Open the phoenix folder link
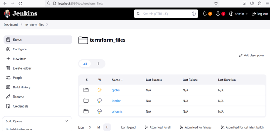Screen dimensions: 270x131 point(117,111)
